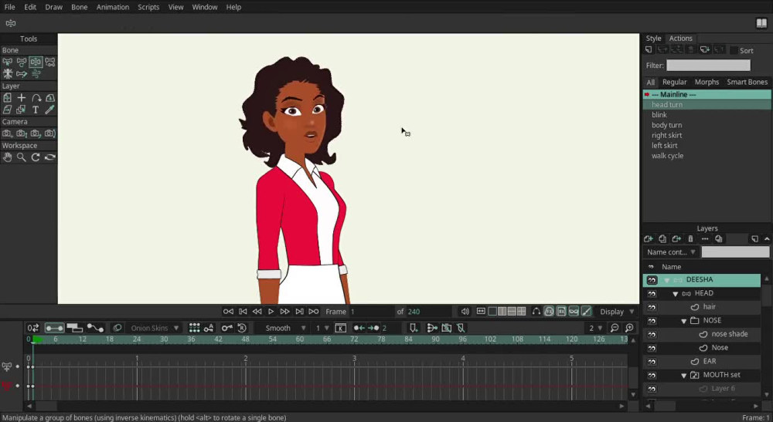773x422 pixels.
Task: Hide the nose shade layer
Action: 652,335
